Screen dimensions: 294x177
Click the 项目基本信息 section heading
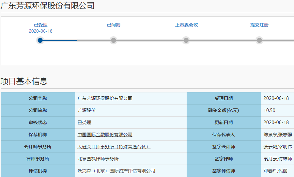24,81
